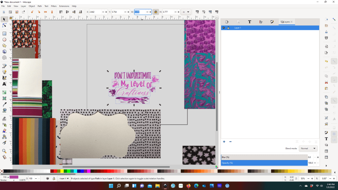The height and width of the screenshot is (190, 338).
Task: Click the Undo icon in commands bar
Action: pos(326,61)
